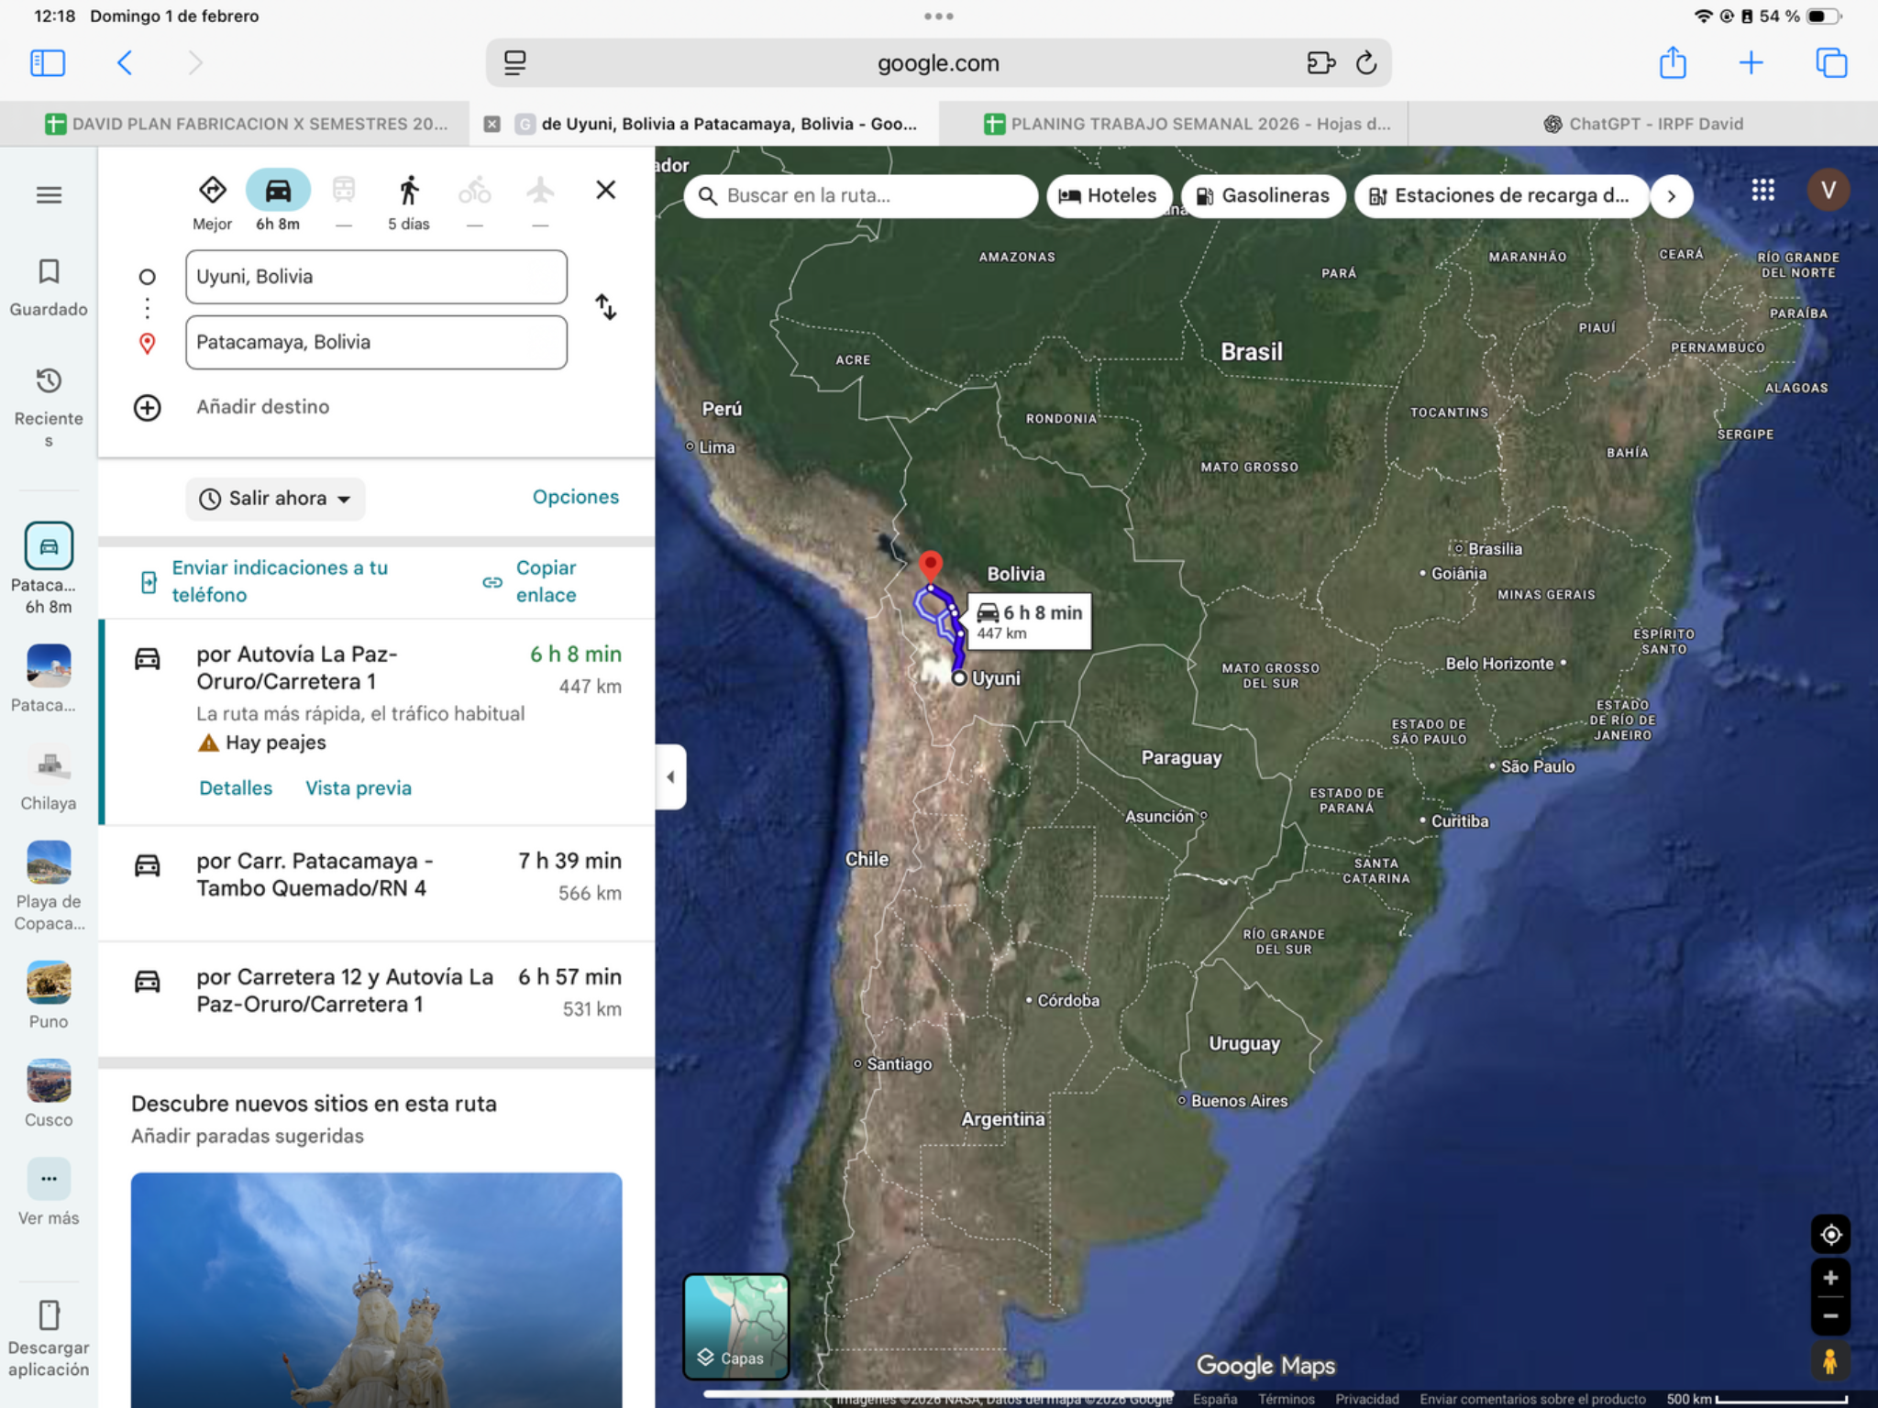Image resolution: width=1878 pixels, height=1408 pixels.
Task: Open Descargar aplicación
Action: pos(49,1339)
